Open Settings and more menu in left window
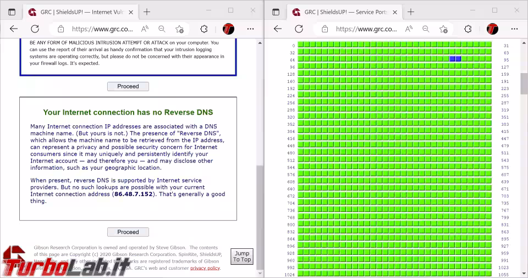 click(251, 29)
